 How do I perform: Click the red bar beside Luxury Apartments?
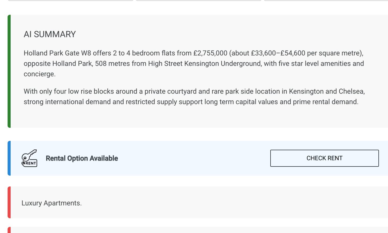[x=9, y=202]
